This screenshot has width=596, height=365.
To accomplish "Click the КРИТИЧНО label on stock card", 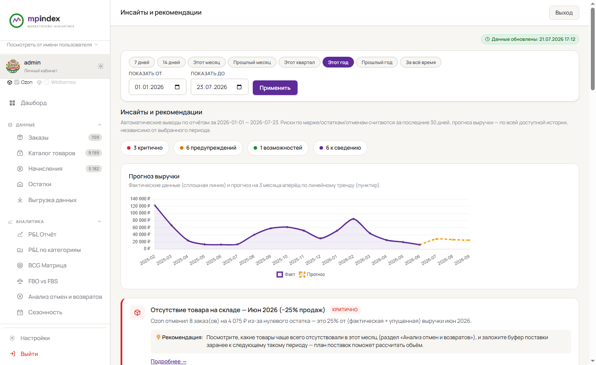I will 345,310.
